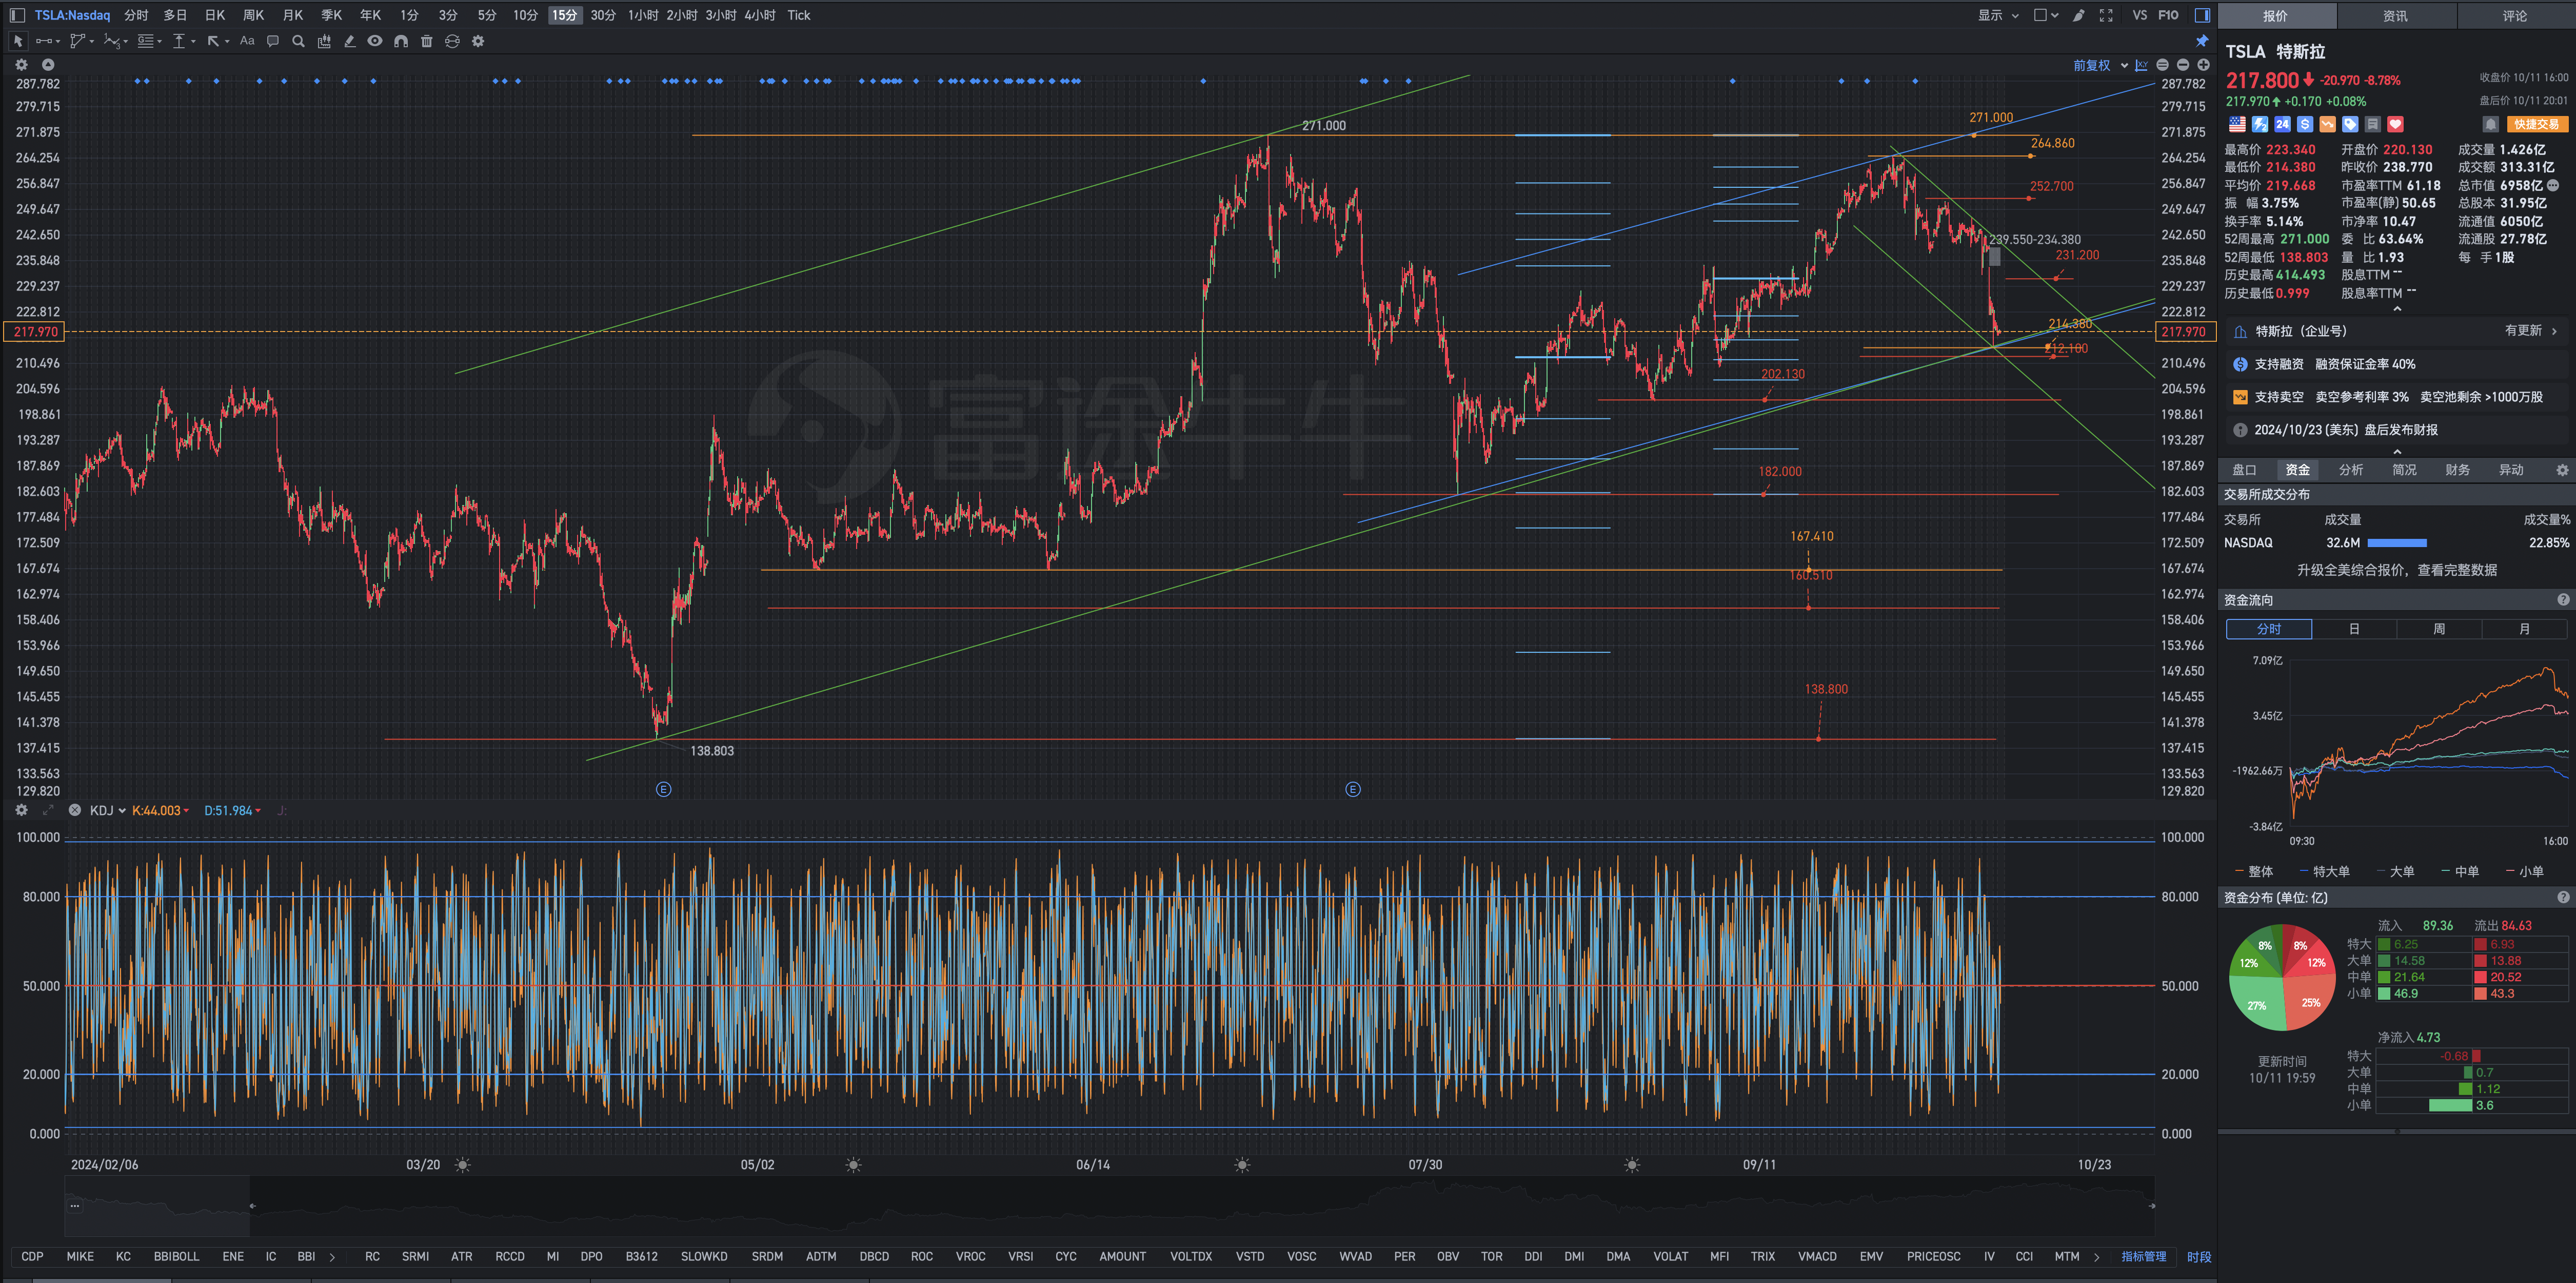Open the layout square dropdown
Viewport: 2576px width, 1283px height.
coord(2046,15)
